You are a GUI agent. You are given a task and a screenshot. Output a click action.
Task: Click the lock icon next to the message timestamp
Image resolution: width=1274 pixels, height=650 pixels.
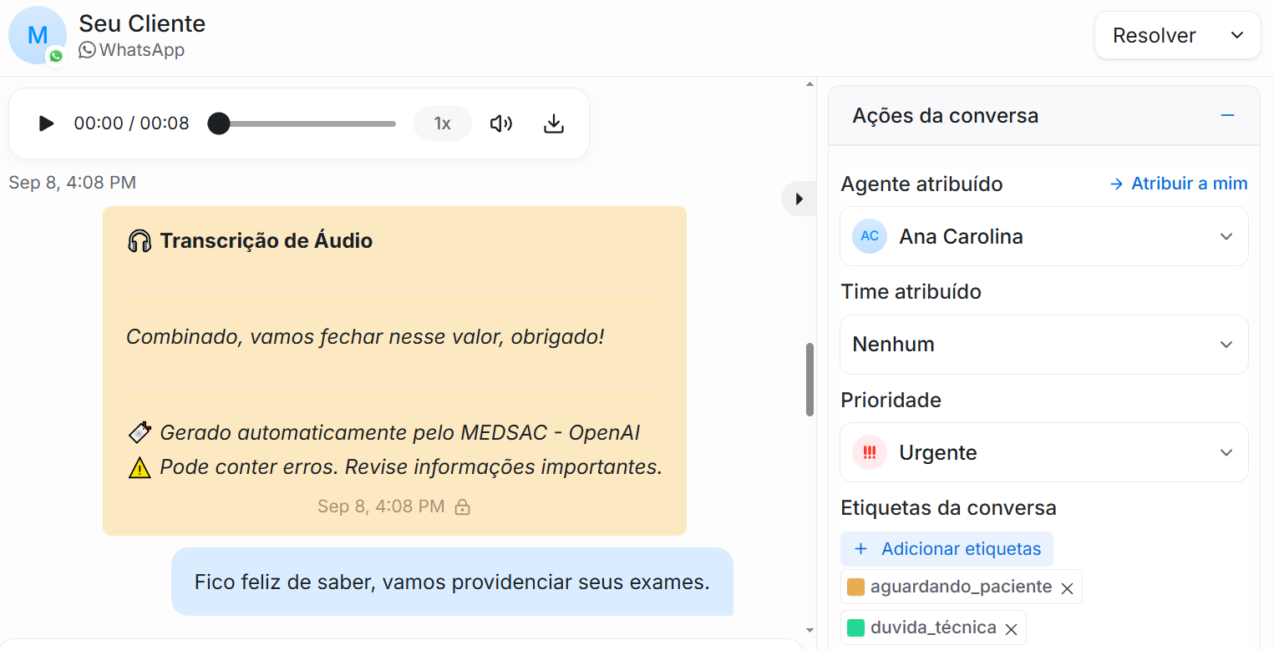(463, 506)
